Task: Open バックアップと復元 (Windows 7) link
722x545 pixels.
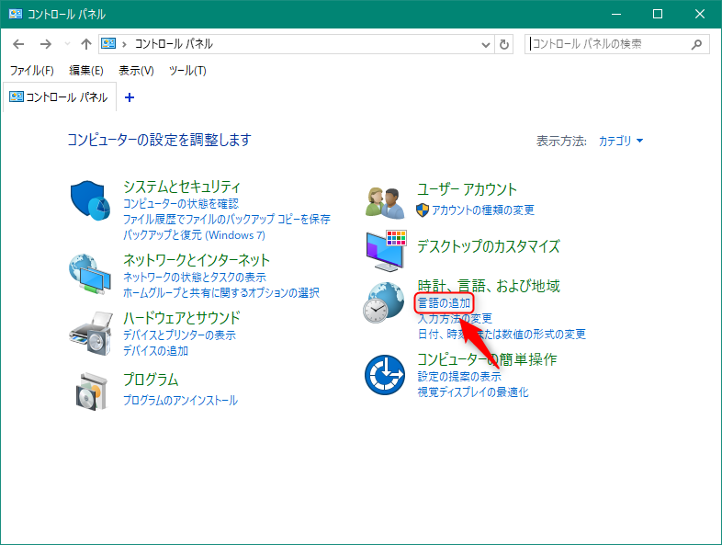Action: (x=194, y=235)
